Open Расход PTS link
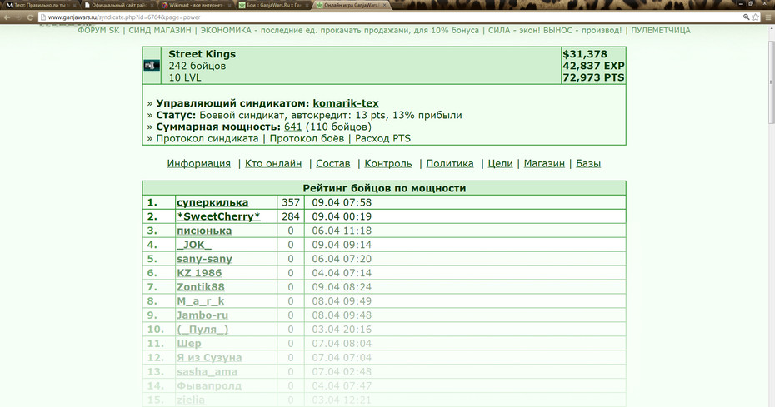The height and width of the screenshot is (407, 775). [383, 139]
